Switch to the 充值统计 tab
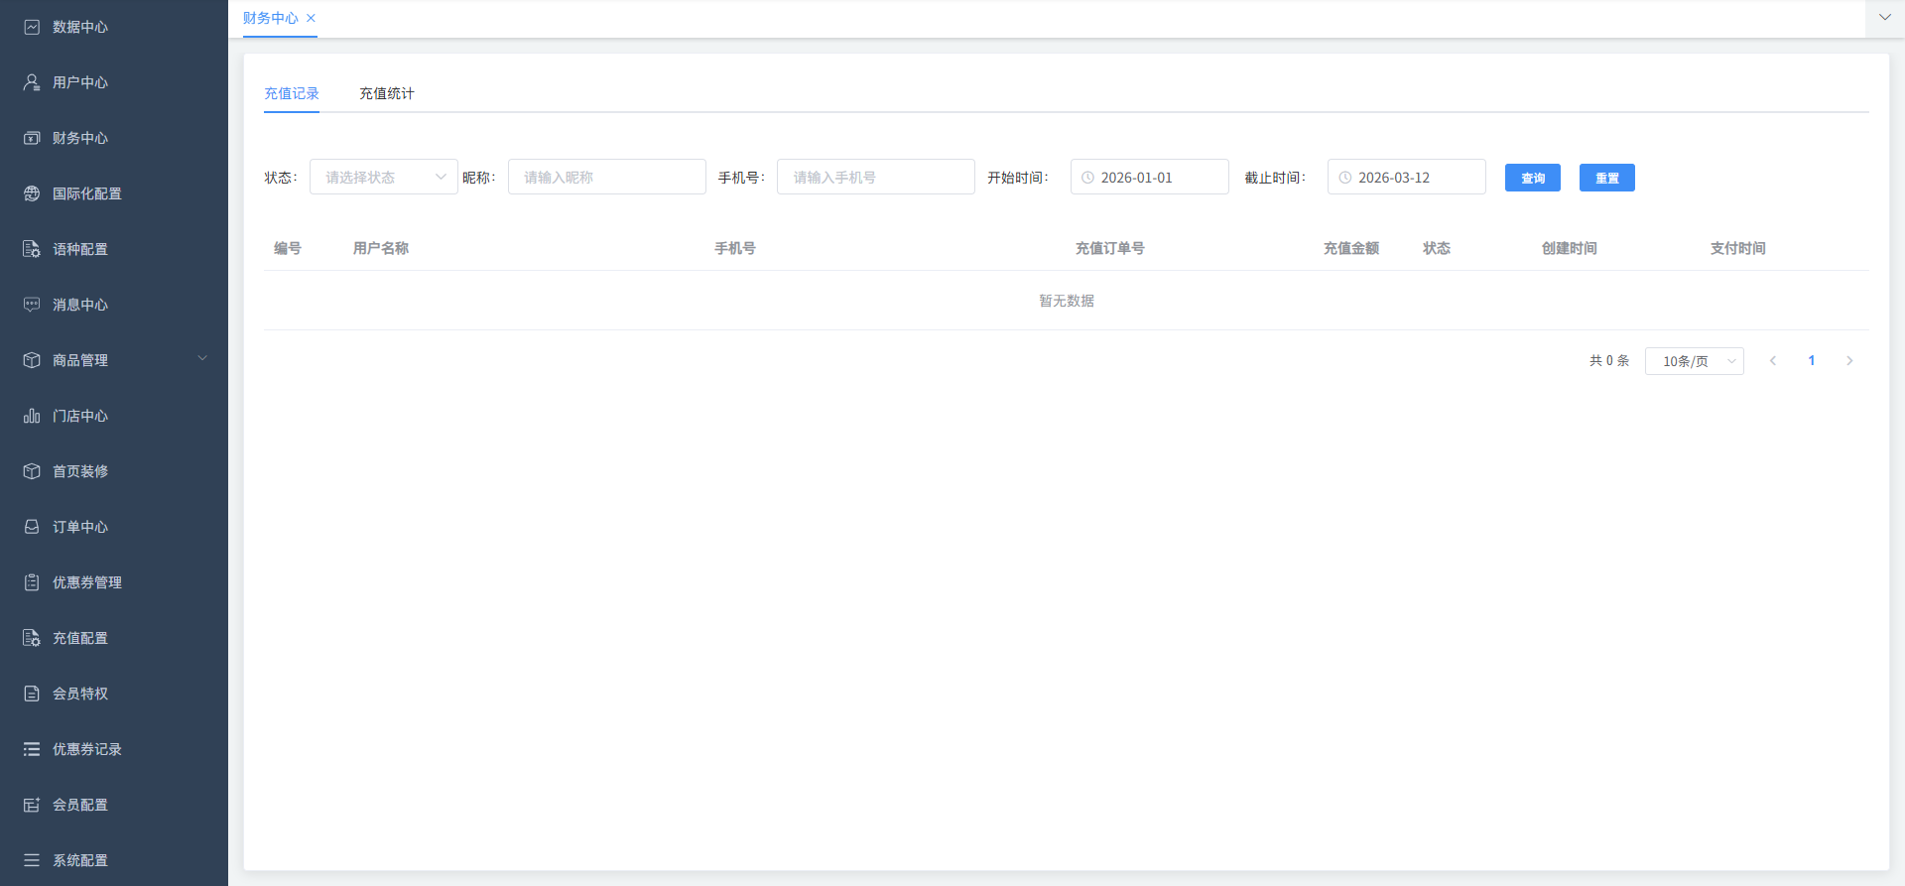 point(386,93)
